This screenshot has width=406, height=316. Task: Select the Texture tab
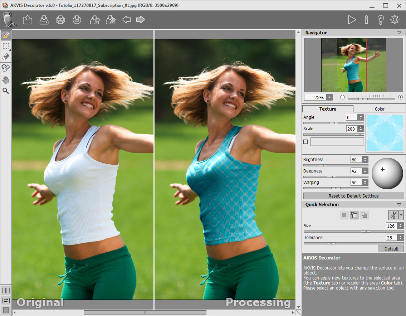click(x=328, y=109)
